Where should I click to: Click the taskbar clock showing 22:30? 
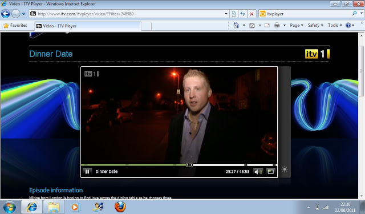(x=345, y=207)
